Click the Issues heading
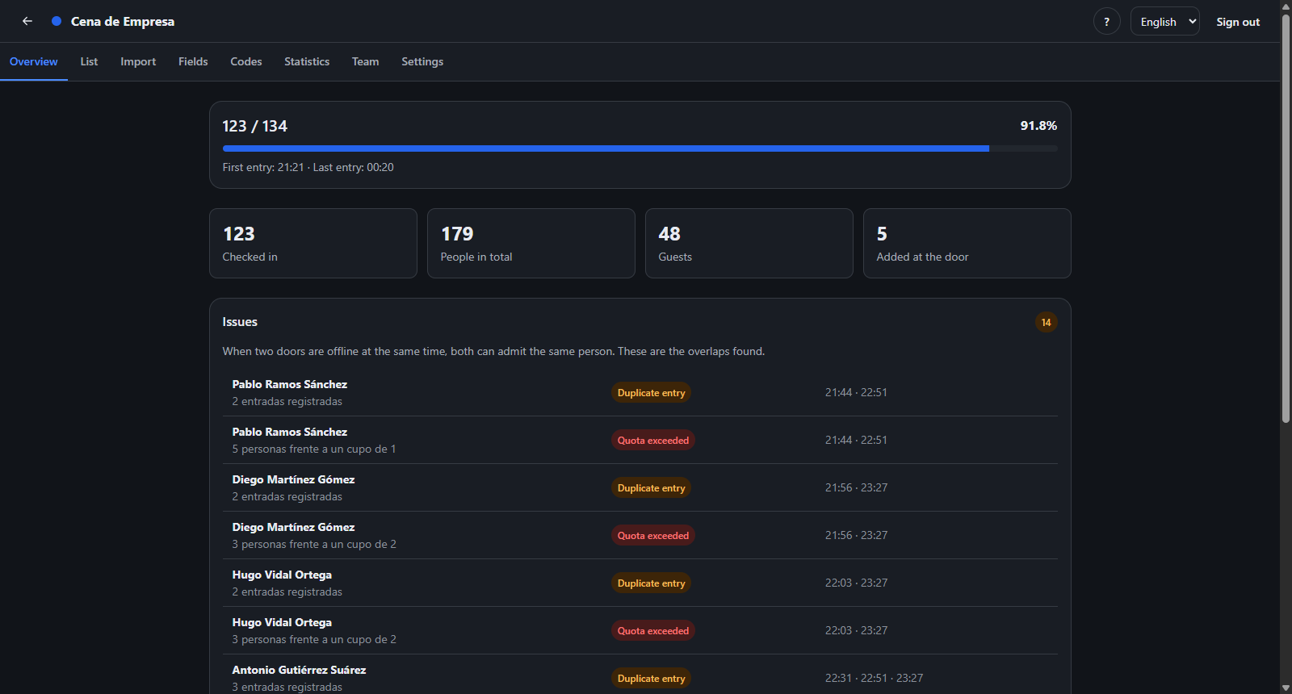The image size is (1292, 694). (x=240, y=321)
